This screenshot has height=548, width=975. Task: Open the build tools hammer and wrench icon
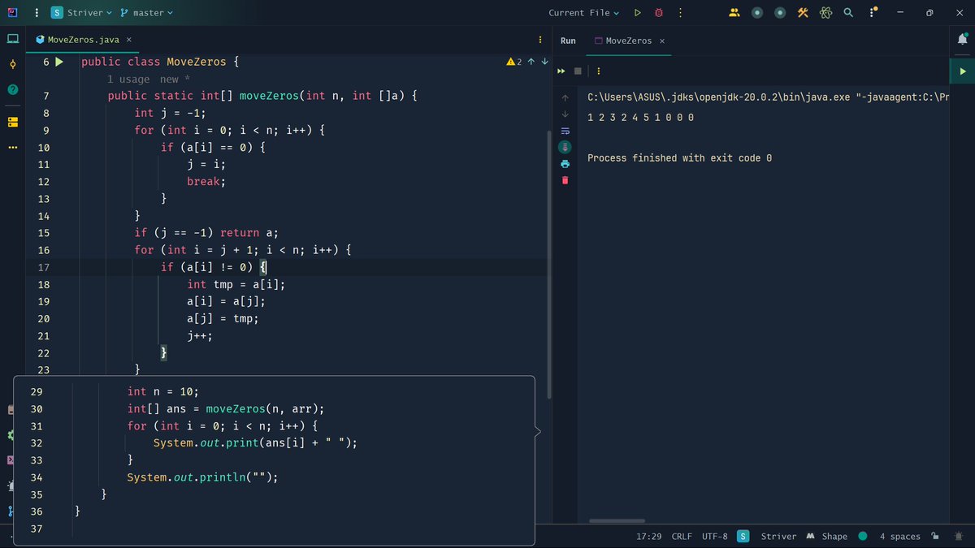tap(803, 13)
